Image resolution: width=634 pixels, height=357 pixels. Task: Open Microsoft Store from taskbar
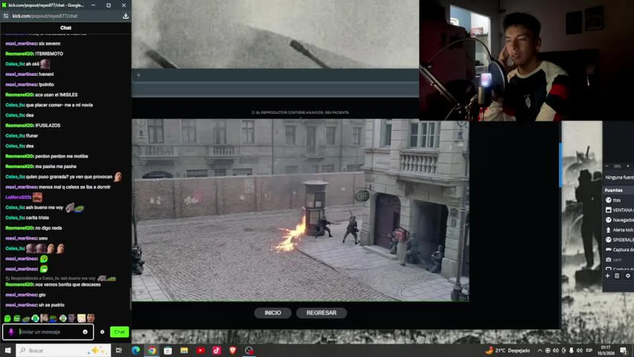coord(168,351)
